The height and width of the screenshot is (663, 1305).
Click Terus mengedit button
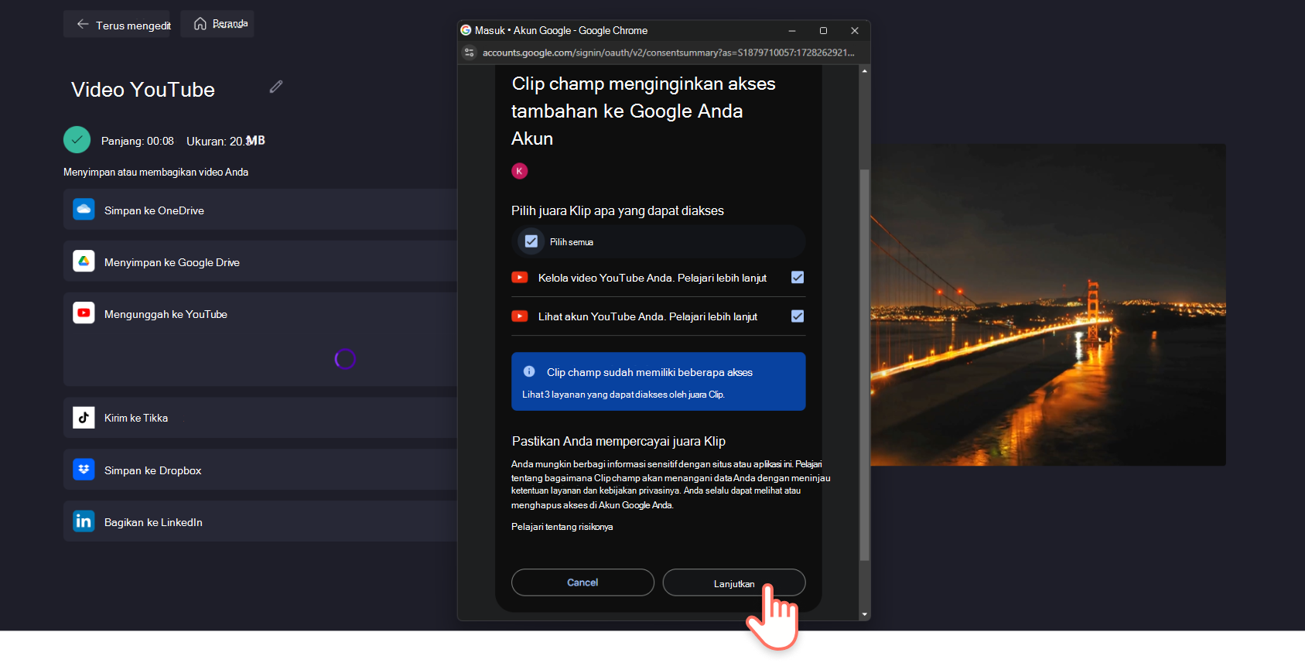click(x=117, y=25)
